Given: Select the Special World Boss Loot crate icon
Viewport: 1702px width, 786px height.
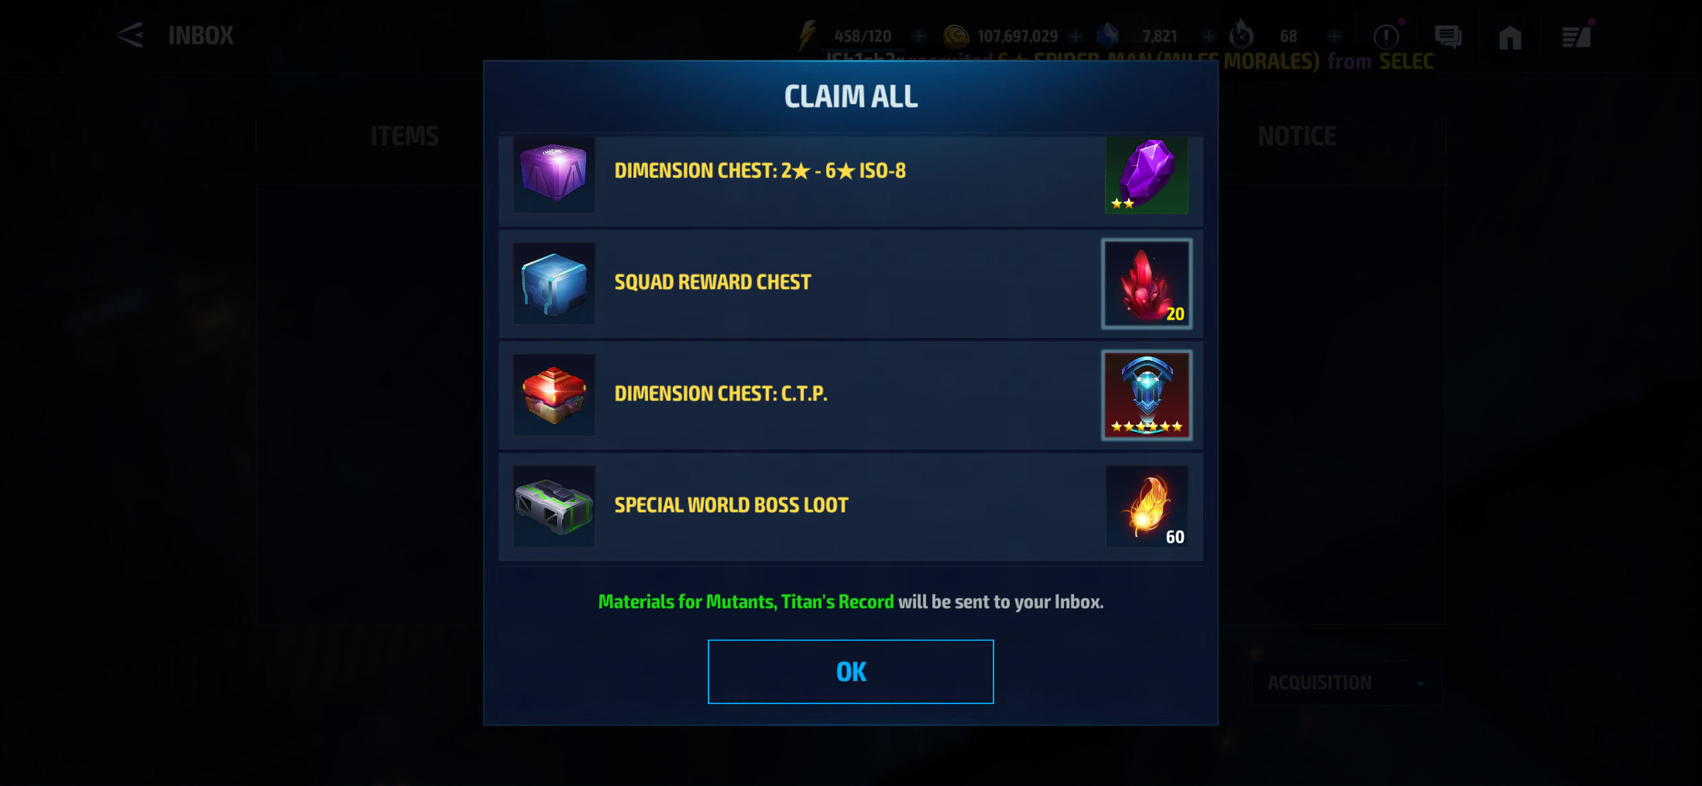Looking at the screenshot, I should click(554, 507).
